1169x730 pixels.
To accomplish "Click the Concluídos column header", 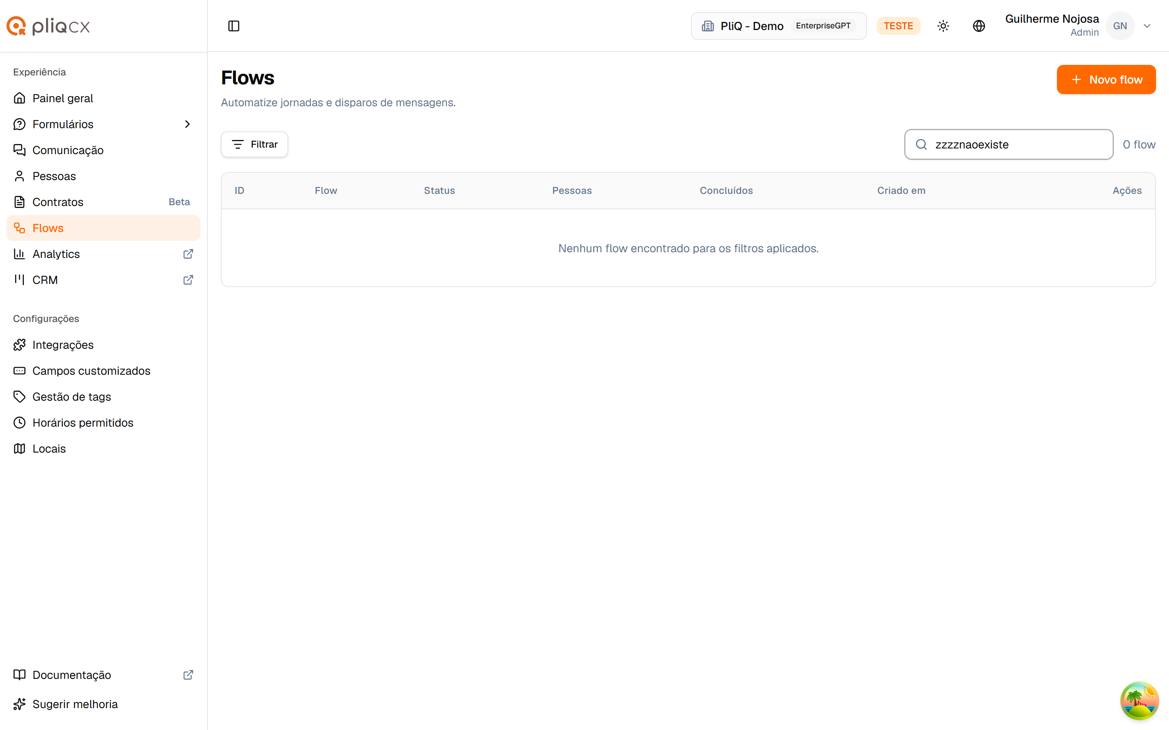I will [x=727, y=191].
